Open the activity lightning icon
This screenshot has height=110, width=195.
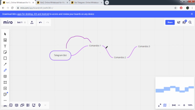(x=39, y=105)
